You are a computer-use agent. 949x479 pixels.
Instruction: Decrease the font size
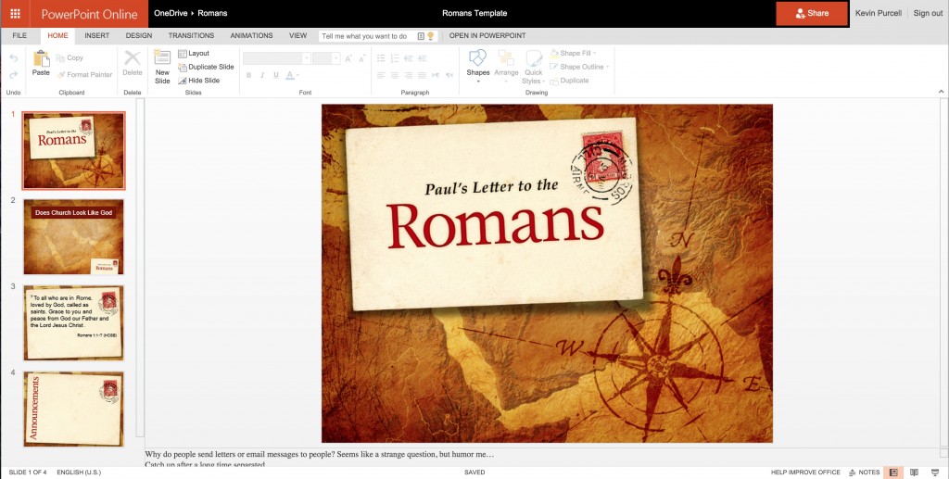point(362,58)
